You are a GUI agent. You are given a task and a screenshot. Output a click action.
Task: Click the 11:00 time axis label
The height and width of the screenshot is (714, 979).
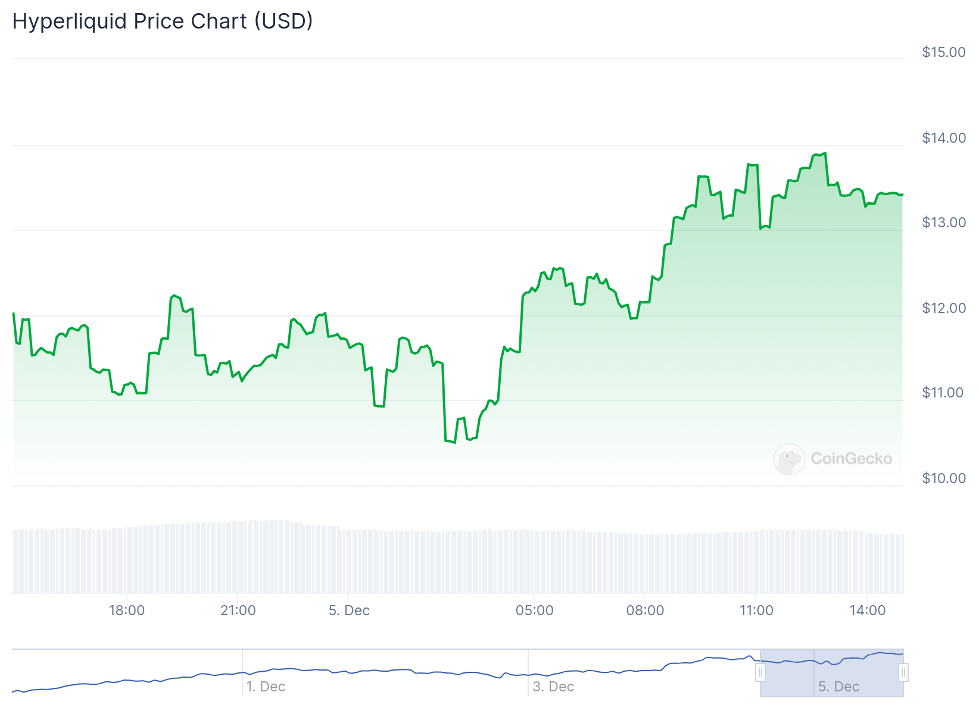[756, 610]
